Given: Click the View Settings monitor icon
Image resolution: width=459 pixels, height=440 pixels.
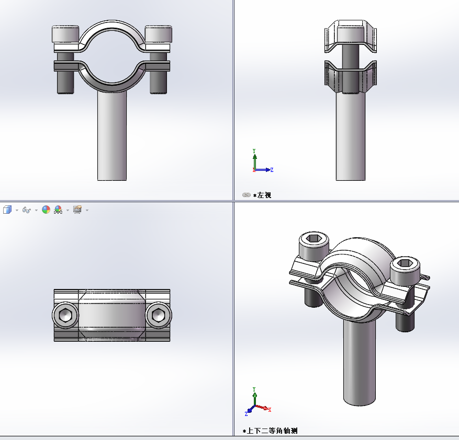Looking at the screenshot, I should pyautogui.click(x=77, y=210).
